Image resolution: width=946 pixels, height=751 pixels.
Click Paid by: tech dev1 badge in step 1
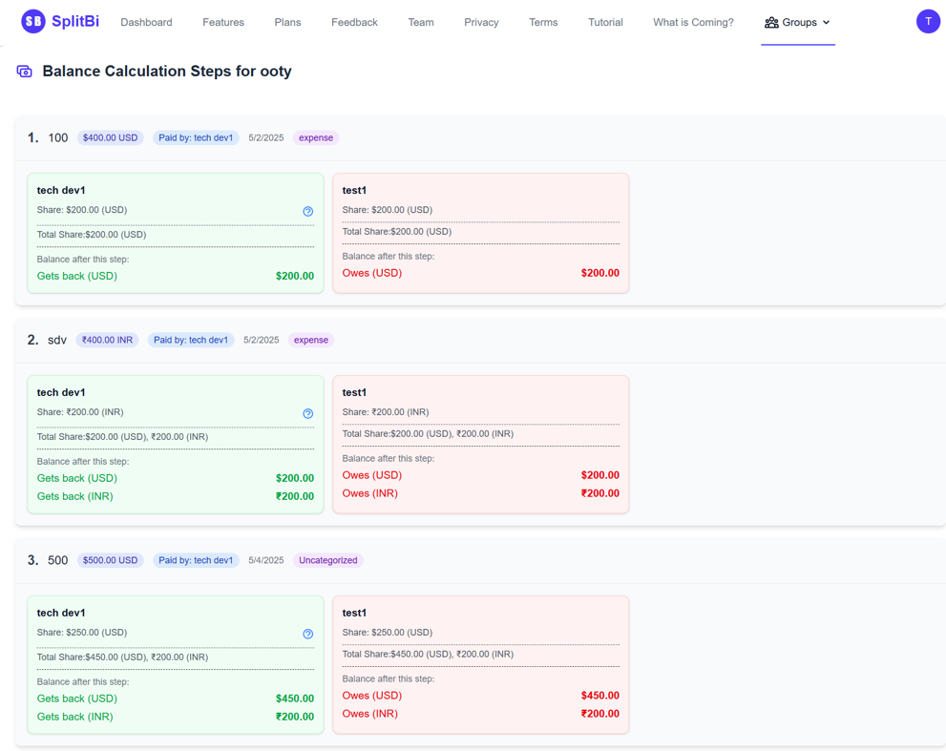(x=196, y=137)
